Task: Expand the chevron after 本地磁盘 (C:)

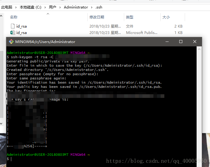Action: (x=45, y=7)
